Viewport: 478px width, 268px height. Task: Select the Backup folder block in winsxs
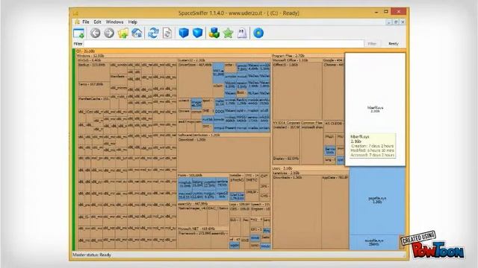93,72
